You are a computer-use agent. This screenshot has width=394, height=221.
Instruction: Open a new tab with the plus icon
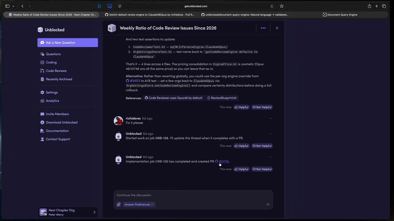point(377,6)
